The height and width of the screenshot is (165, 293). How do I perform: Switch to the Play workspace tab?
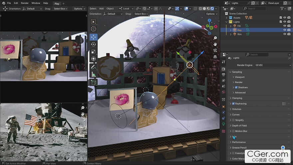tap(57, 4)
